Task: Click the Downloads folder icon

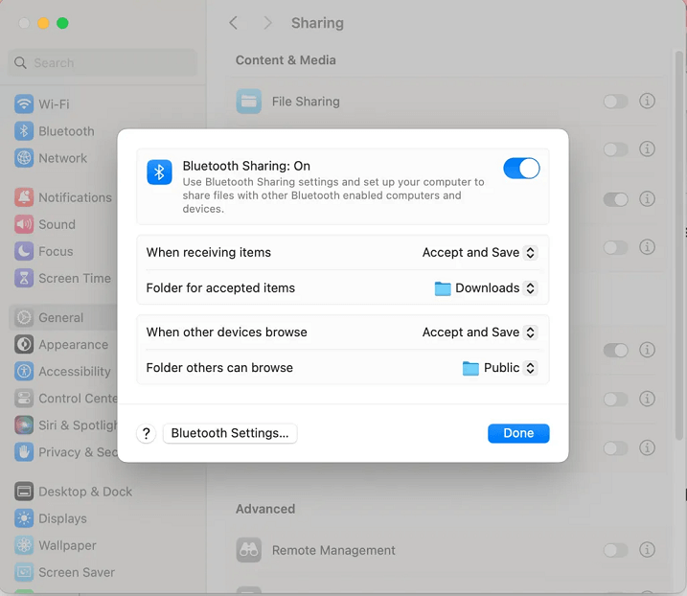Action: [x=443, y=288]
